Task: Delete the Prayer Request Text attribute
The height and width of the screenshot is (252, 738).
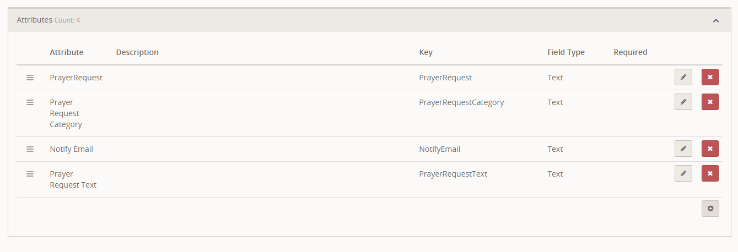Action: click(x=710, y=173)
